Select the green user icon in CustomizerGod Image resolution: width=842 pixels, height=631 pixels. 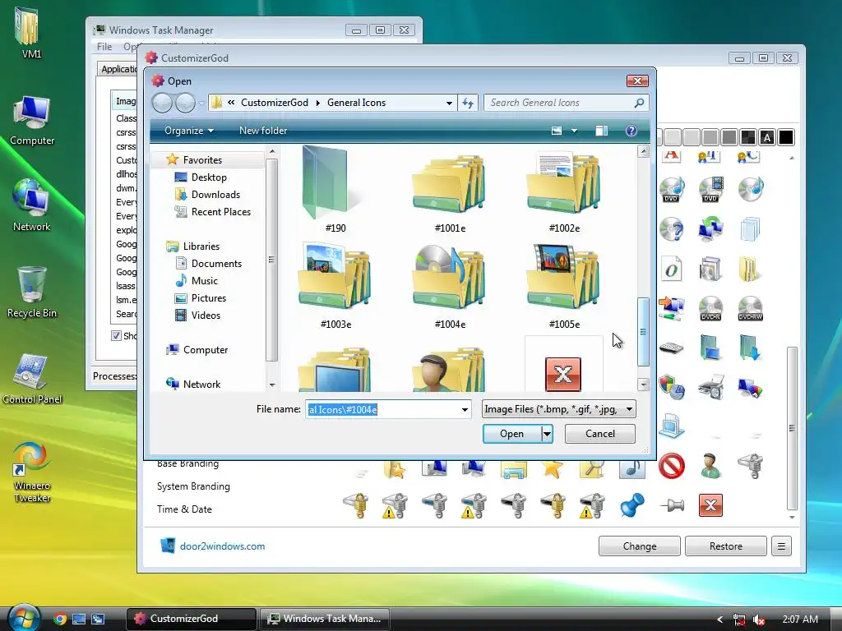[x=710, y=465]
